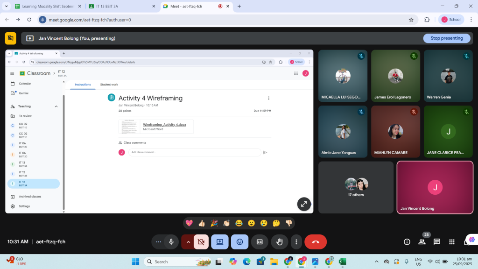The height and width of the screenshot is (269, 478).
Task: Open the chat with everyone panel
Action: pyautogui.click(x=437, y=242)
